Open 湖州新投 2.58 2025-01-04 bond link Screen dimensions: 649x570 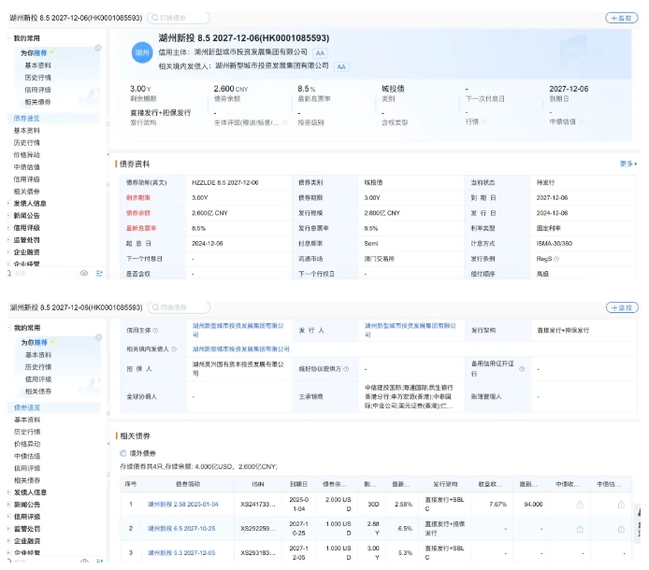click(183, 505)
